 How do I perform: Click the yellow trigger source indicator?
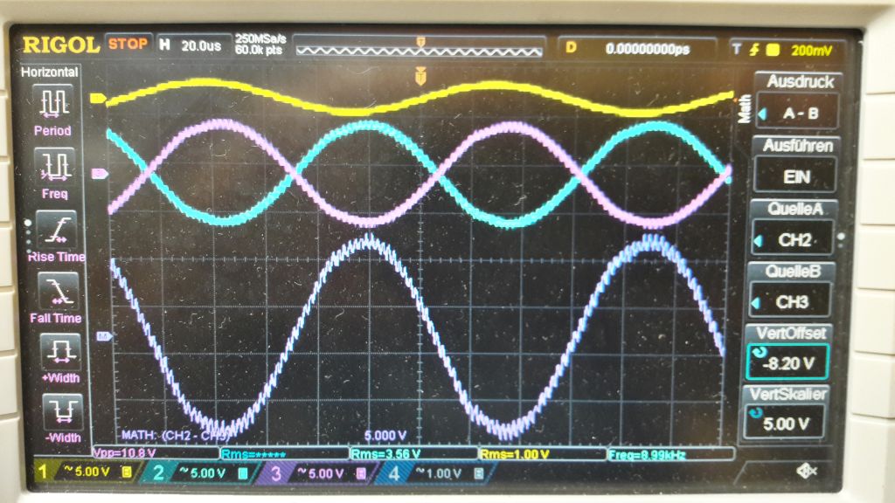pyautogui.click(x=773, y=50)
